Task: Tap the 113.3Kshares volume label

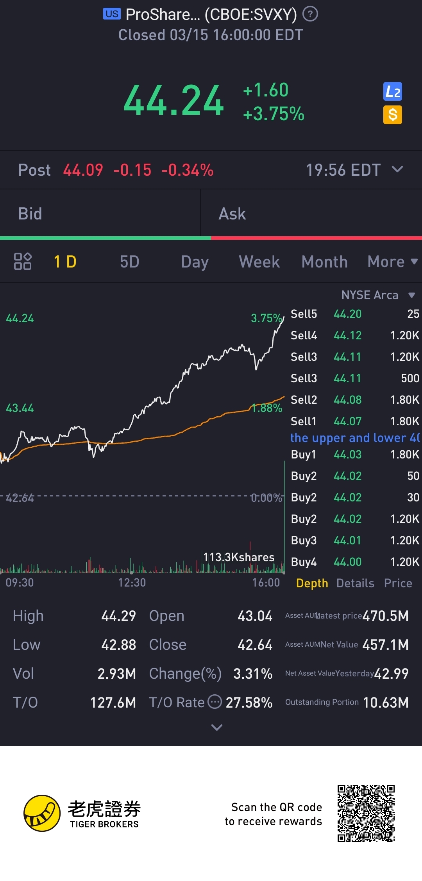Action: [239, 557]
